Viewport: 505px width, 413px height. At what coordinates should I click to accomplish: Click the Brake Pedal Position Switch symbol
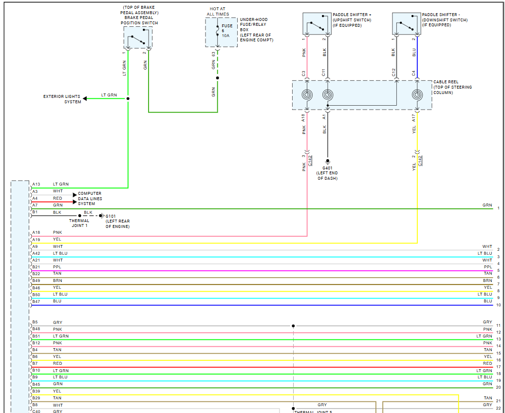(138, 38)
